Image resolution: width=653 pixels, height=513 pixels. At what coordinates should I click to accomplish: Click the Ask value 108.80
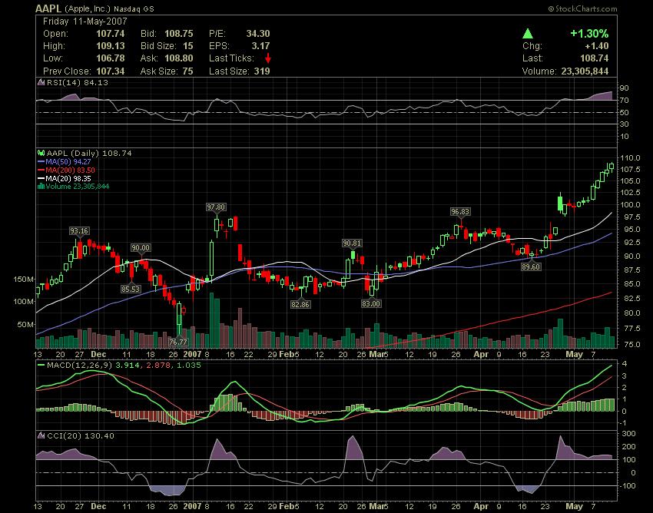[179, 58]
